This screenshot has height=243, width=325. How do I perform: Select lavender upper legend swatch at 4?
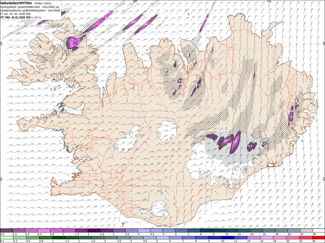(144, 231)
